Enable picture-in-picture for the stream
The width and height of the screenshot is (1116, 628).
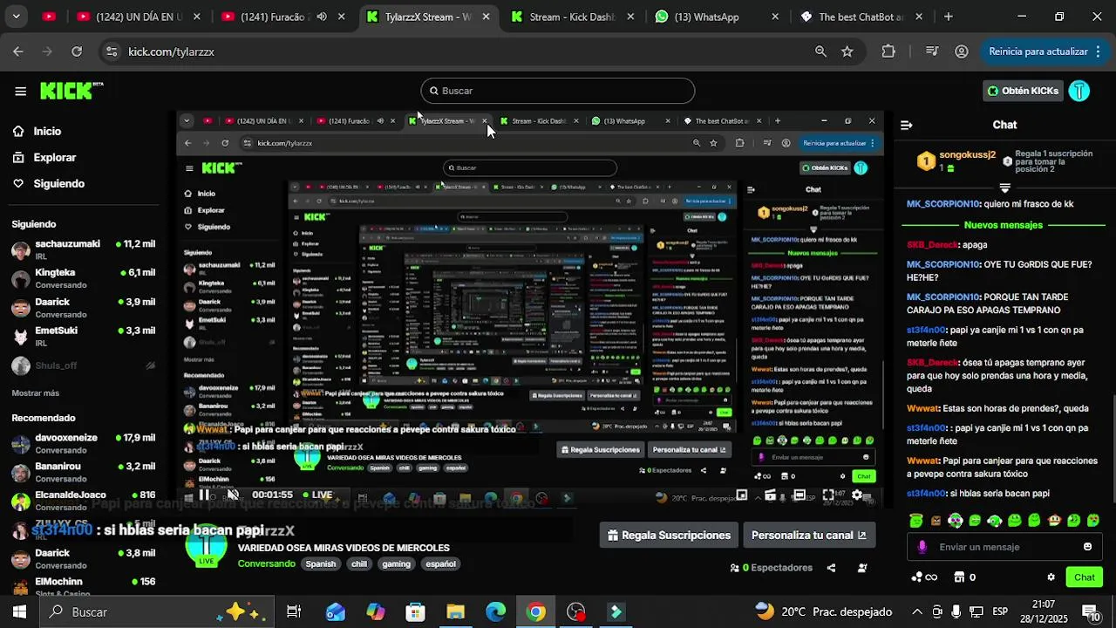point(741,495)
